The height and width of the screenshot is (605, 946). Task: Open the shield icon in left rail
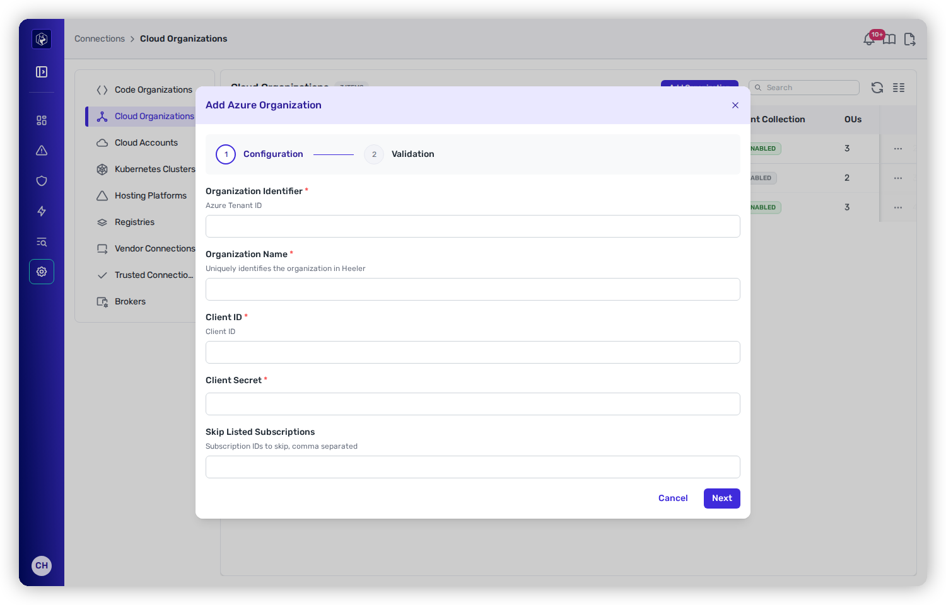[42, 181]
